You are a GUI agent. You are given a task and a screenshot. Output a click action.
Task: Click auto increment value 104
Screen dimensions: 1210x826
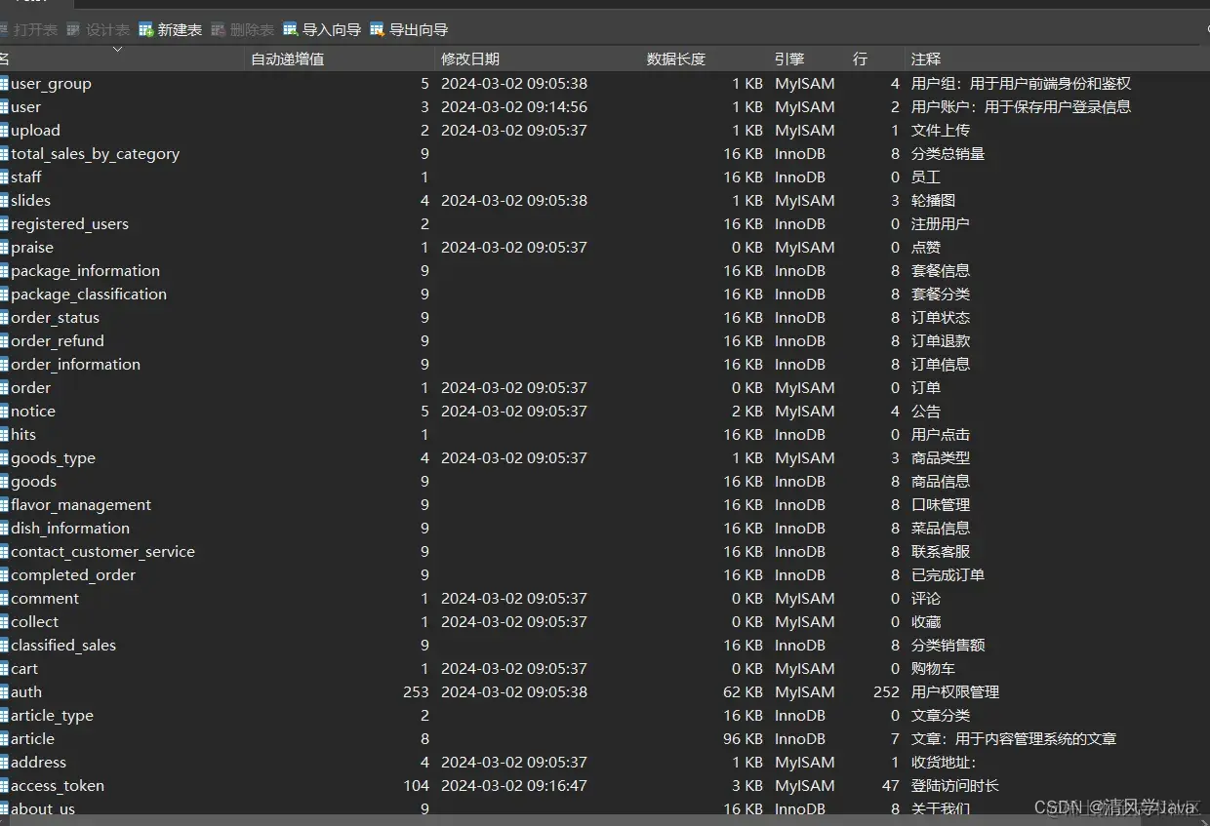coord(416,786)
